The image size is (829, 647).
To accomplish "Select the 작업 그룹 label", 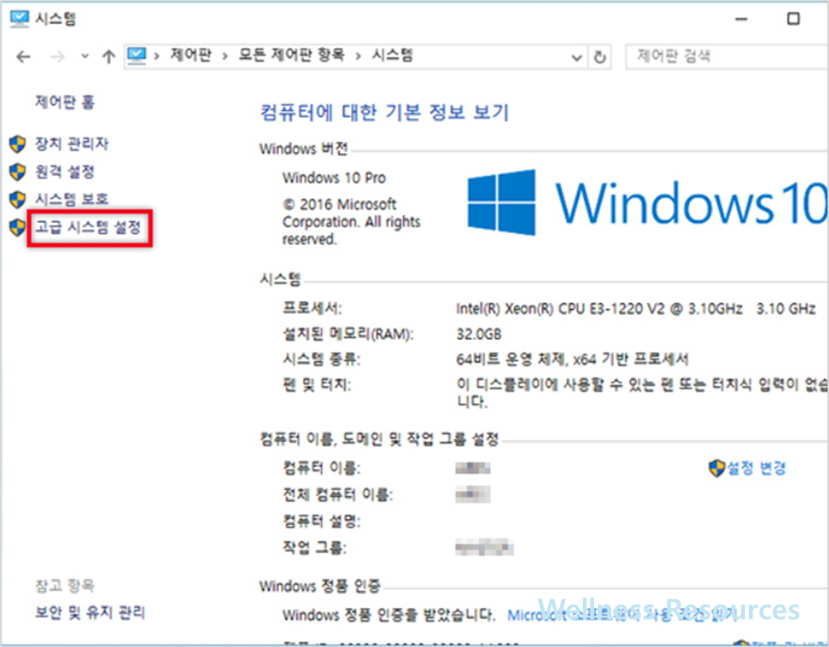I will 314,547.
